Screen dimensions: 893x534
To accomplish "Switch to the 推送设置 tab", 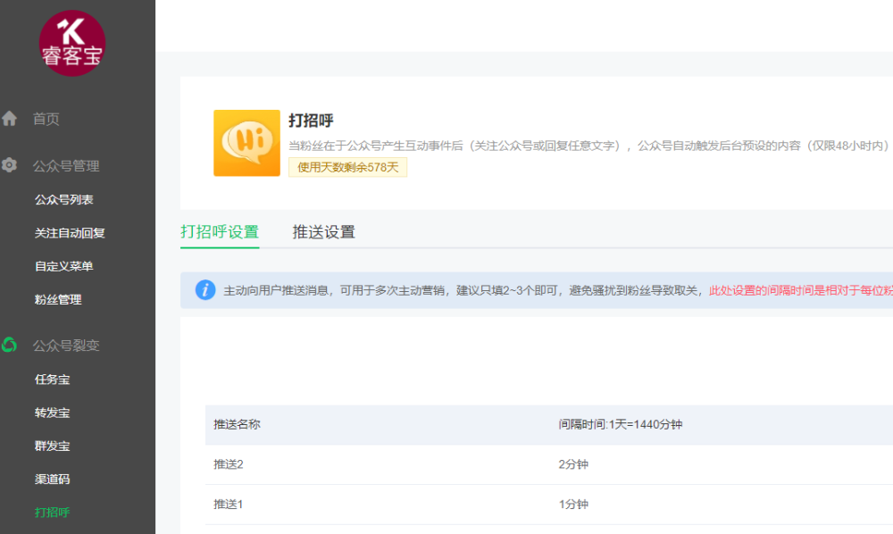I will click(323, 231).
